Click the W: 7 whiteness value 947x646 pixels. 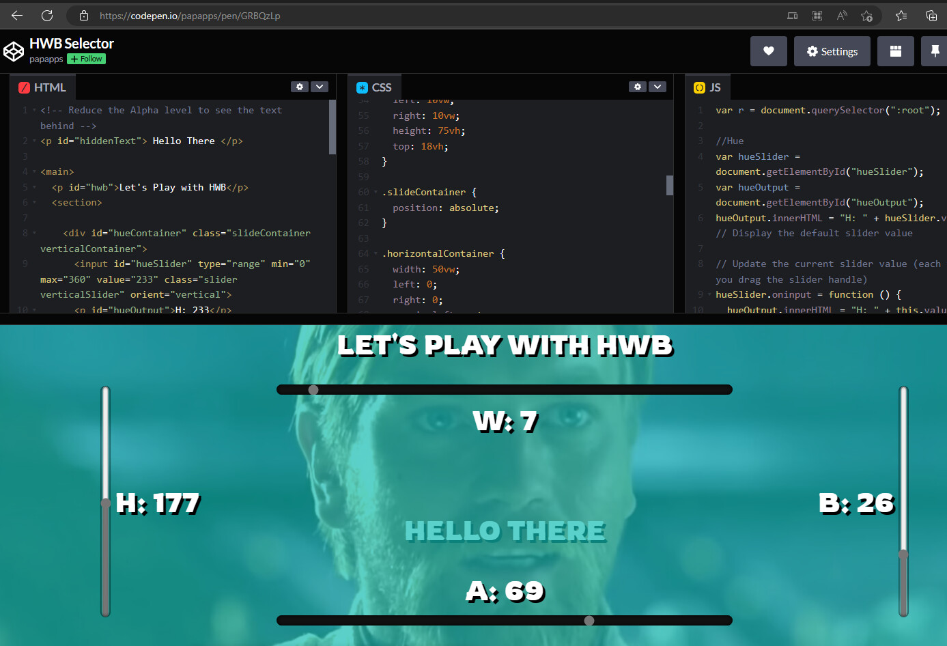tap(505, 422)
